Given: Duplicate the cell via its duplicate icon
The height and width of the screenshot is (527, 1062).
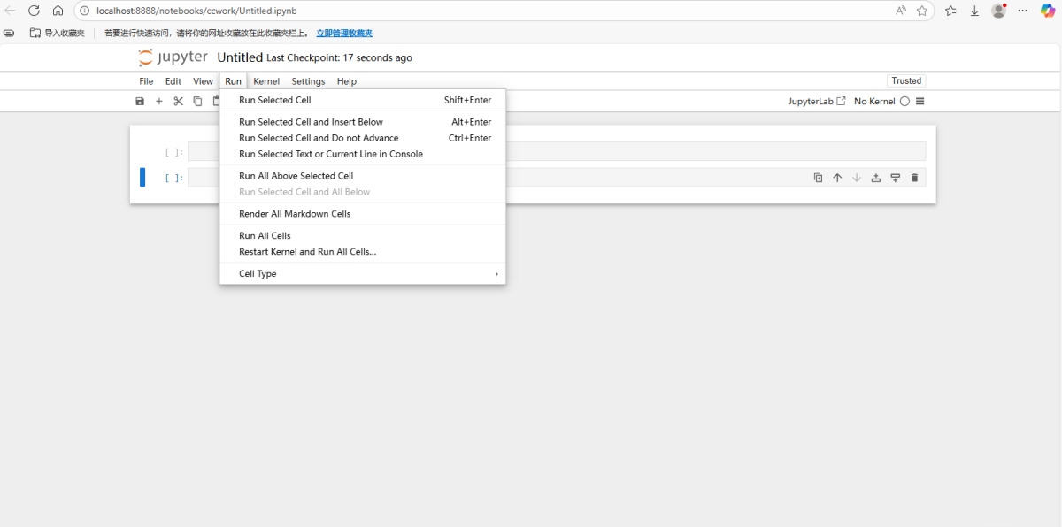Looking at the screenshot, I should coord(818,177).
